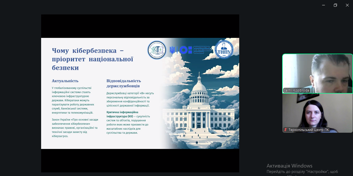Click the bold "Критична інформаційна інфраструктура" text
Screen dimensions: 353x176
pyautogui.click(x=122, y=114)
